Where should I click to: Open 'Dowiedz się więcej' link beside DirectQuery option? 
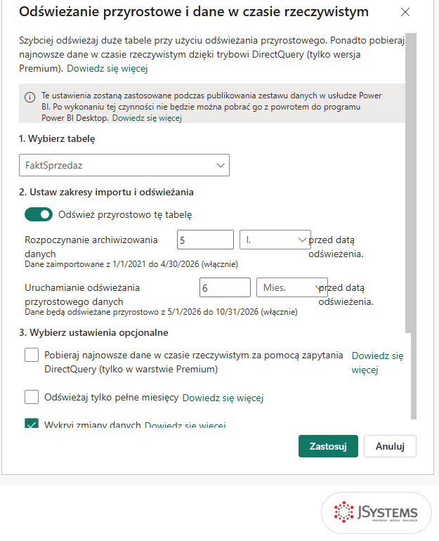[377, 363]
